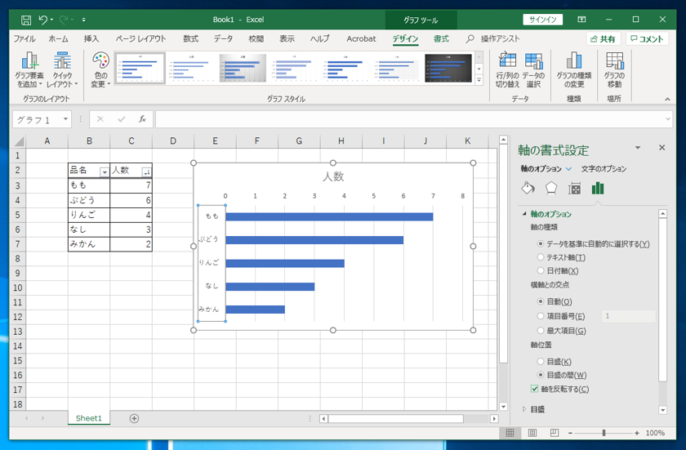Select the gray gradient chart style
Image resolution: width=686 pixels, height=450 pixels.
click(x=243, y=69)
